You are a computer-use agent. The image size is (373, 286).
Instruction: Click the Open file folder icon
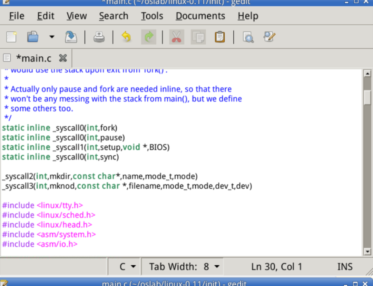click(x=33, y=37)
